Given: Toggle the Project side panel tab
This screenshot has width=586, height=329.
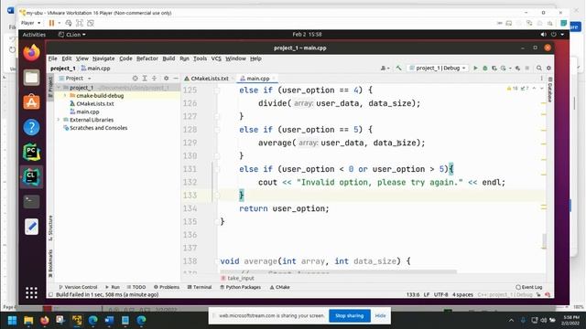Looking at the screenshot, I should 50,87.
